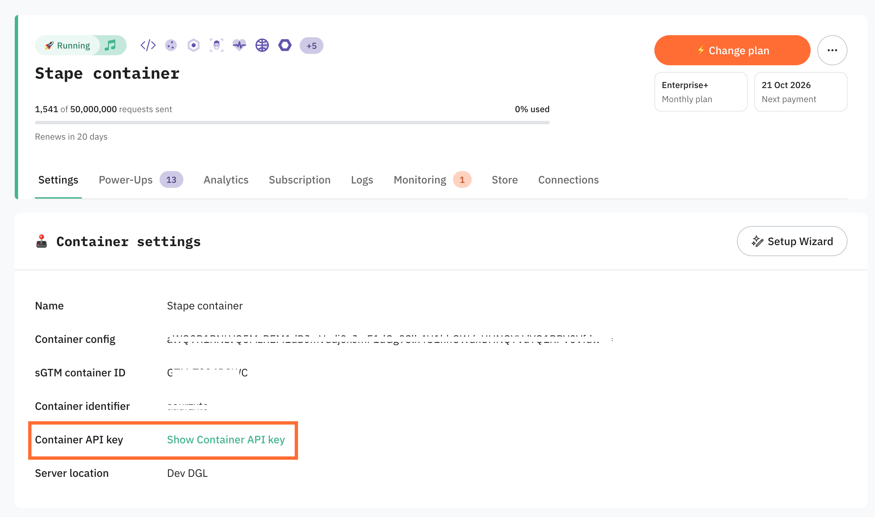
Task: Click the 'Container identifier' label
Action: (82, 406)
